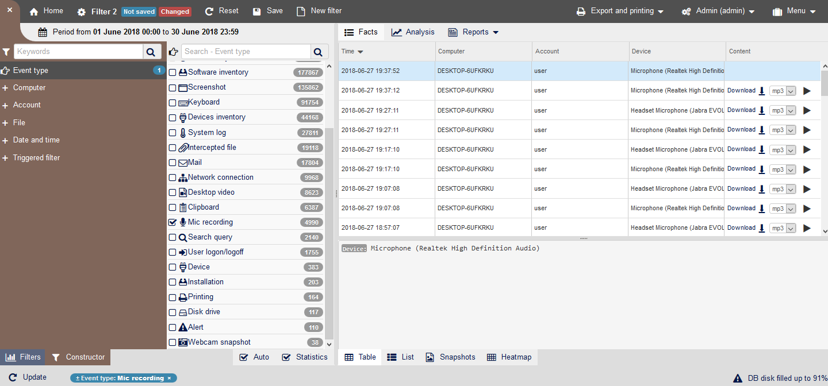Image resolution: width=828 pixels, height=386 pixels.
Task: Click the Alert triangle icon in list
Action: coord(183,327)
